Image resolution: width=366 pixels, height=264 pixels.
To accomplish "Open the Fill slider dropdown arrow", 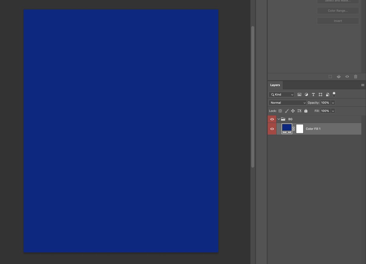I will pos(333,111).
